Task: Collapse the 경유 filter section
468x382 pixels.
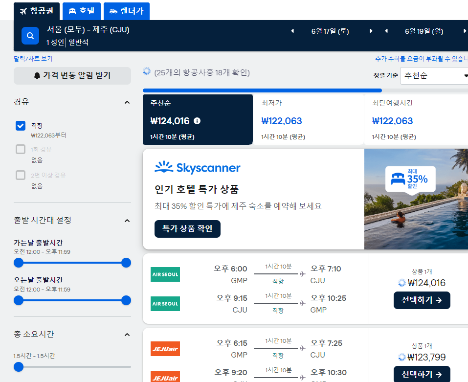Action: pos(127,102)
